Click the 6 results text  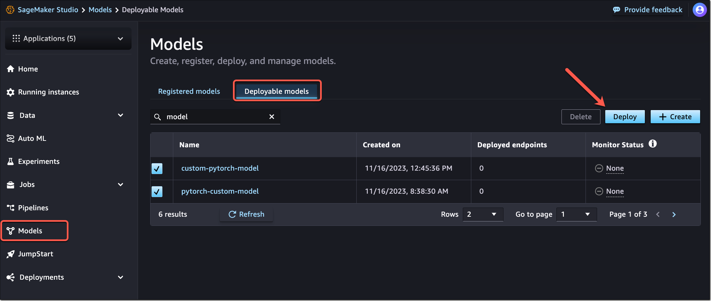(x=173, y=214)
